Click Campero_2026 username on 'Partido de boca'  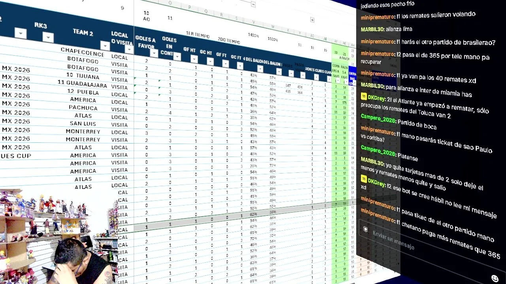378,118
